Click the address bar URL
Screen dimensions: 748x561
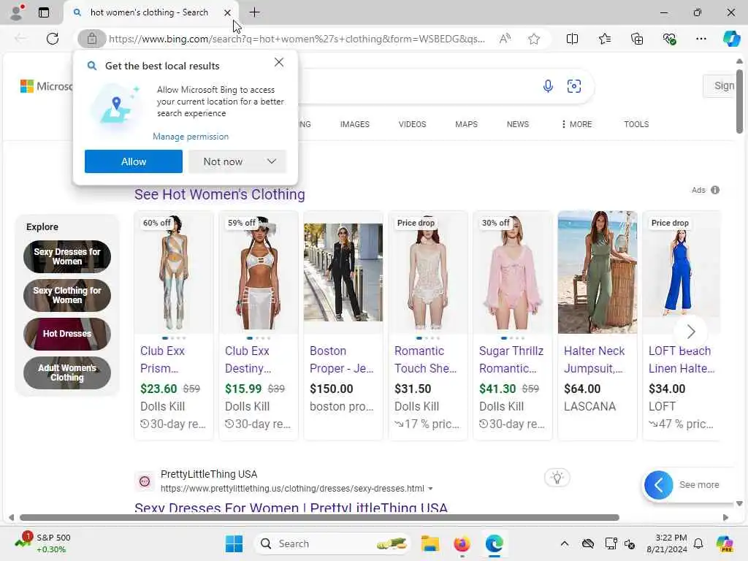pos(297,39)
